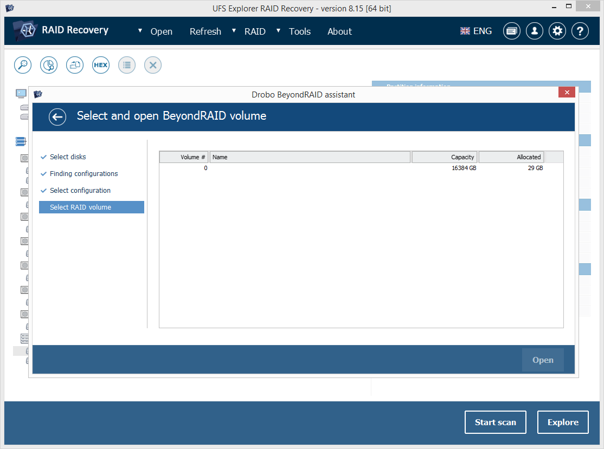Open the Open menu
Screen dimensions: 604x449
coord(162,31)
